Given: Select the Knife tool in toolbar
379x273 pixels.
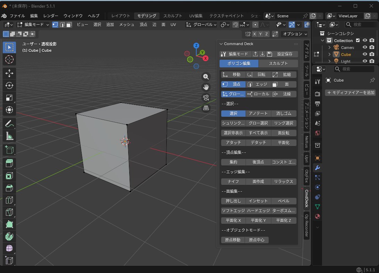Looking at the screenshot, I should (x=9, y=212).
